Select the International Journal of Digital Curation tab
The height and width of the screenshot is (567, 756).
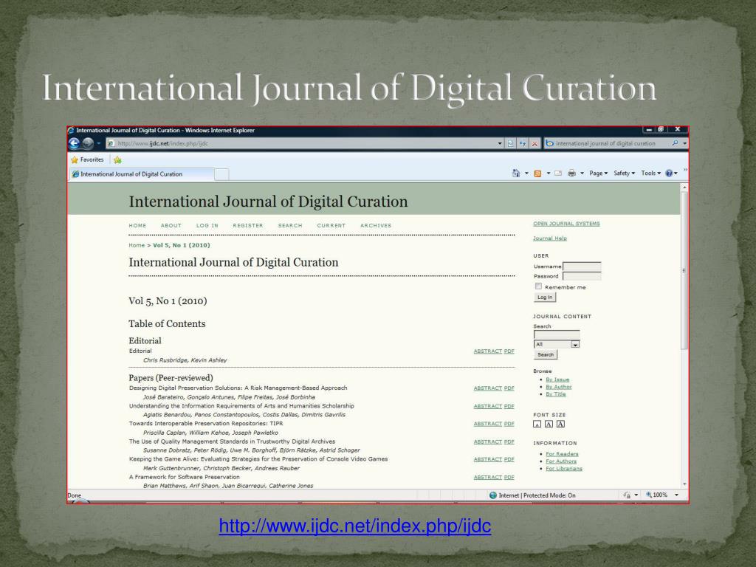141,174
